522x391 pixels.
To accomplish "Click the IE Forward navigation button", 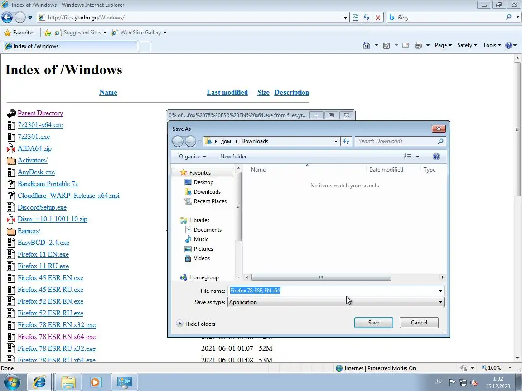I will pos(20,17).
